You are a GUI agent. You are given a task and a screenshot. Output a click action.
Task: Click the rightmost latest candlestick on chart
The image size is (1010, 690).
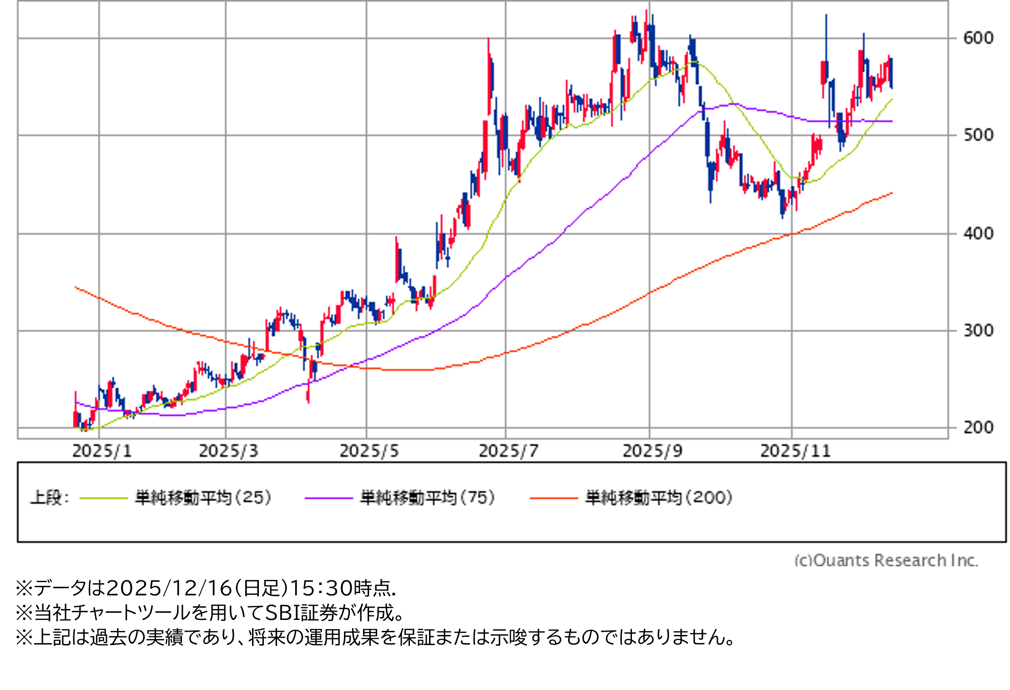891,73
